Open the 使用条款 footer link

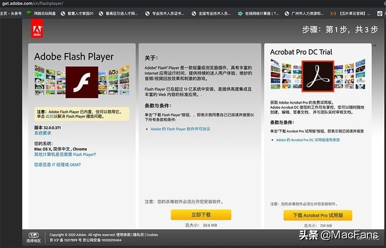click(123, 235)
